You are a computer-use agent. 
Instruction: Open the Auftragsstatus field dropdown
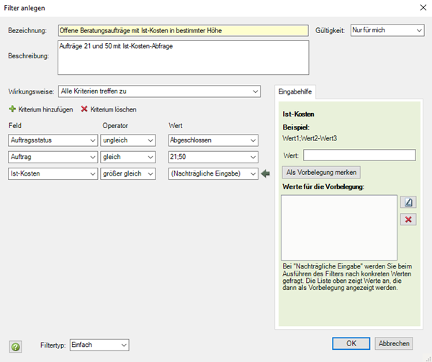[53, 140]
